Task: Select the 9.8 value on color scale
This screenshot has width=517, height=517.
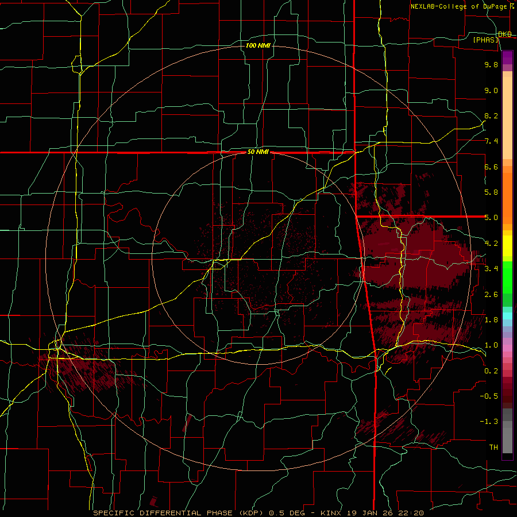Action: point(491,64)
